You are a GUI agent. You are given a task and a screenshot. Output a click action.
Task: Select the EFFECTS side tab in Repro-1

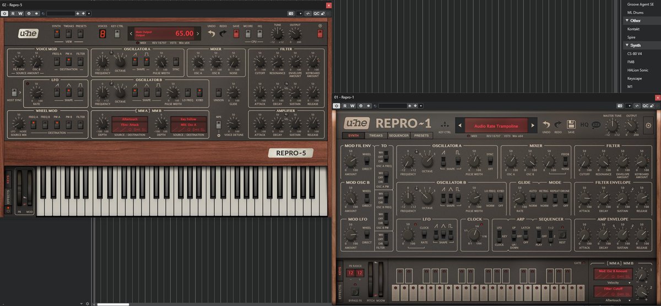click(339, 293)
